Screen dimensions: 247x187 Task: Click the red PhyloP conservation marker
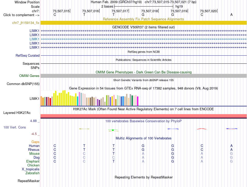point(202,129)
